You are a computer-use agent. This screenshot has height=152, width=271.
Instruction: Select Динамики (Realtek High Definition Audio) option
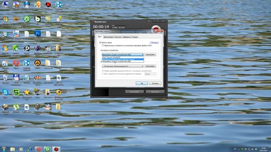coord(123,59)
